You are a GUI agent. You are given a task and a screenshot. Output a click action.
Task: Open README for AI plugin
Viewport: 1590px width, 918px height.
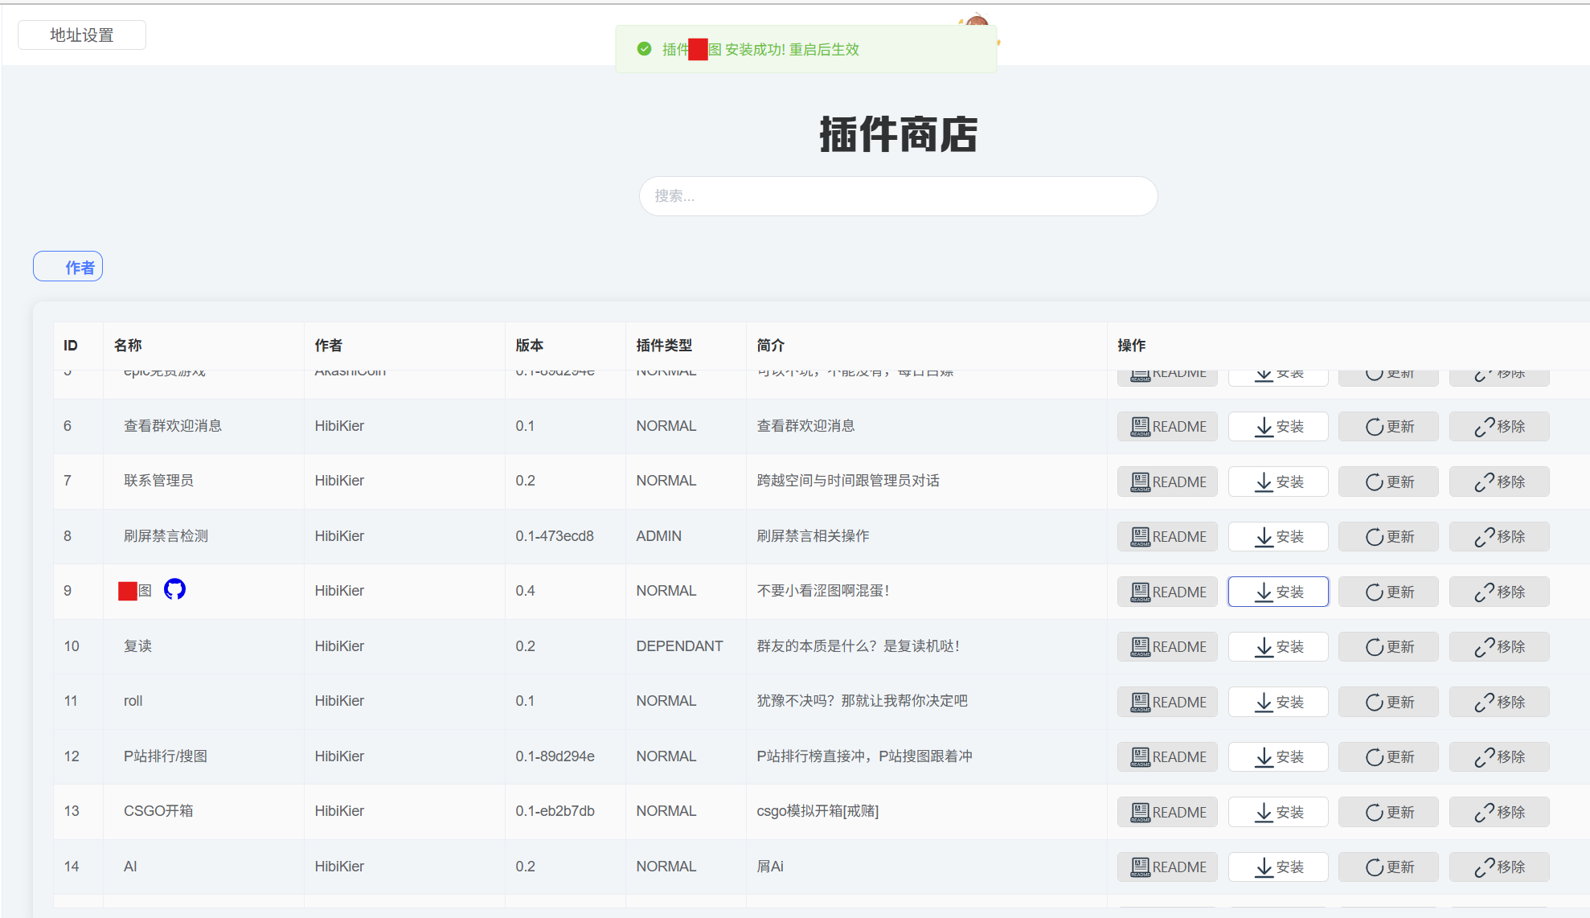coord(1167,867)
